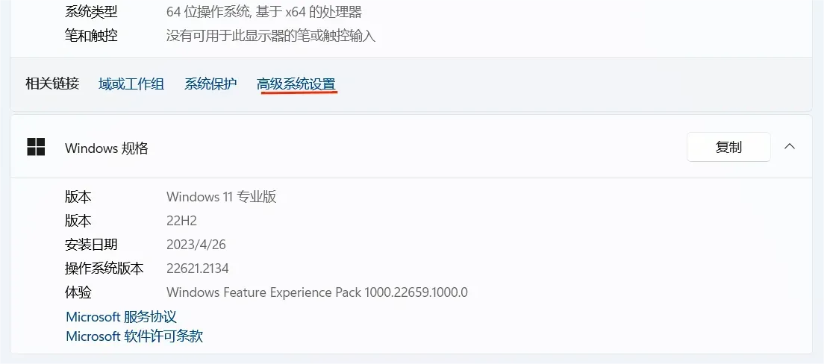The height and width of the screenshot is (364, 824).
Task: Click the install date 2023/4/26
Action: [196, 245]
